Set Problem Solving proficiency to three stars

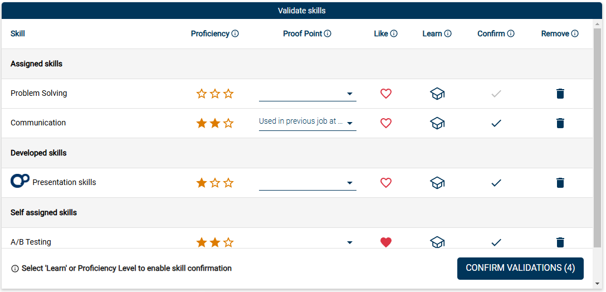[x=228, y=94]
